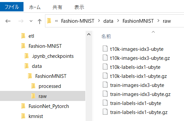
Task: Select file train-labels-idx1-ubyte
Action: 136,103
